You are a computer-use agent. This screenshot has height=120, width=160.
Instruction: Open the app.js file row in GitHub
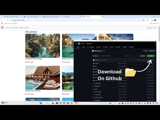point(123,89)
